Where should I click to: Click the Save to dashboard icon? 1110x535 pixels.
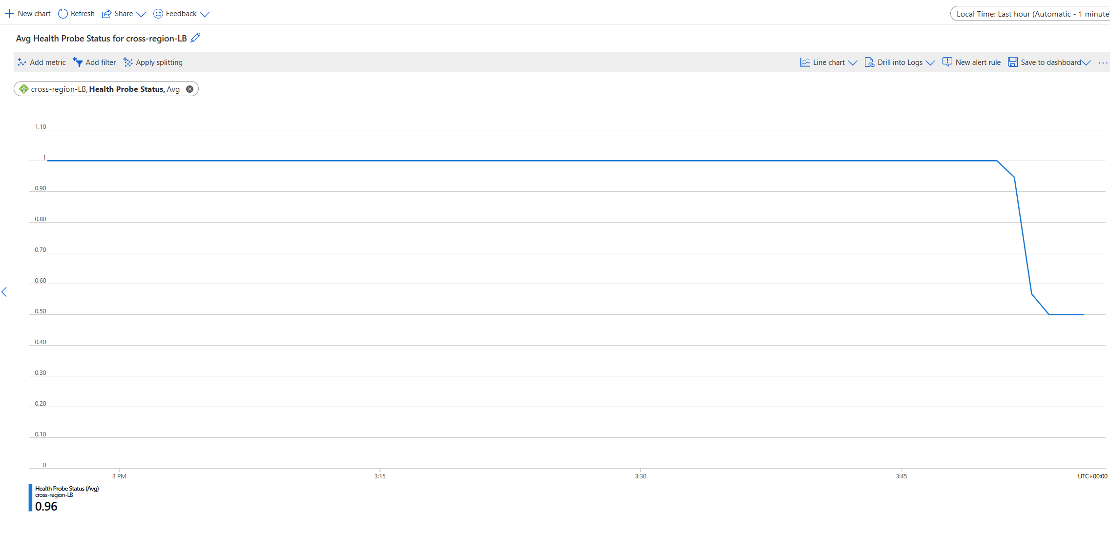click(x=1012, y=62)
